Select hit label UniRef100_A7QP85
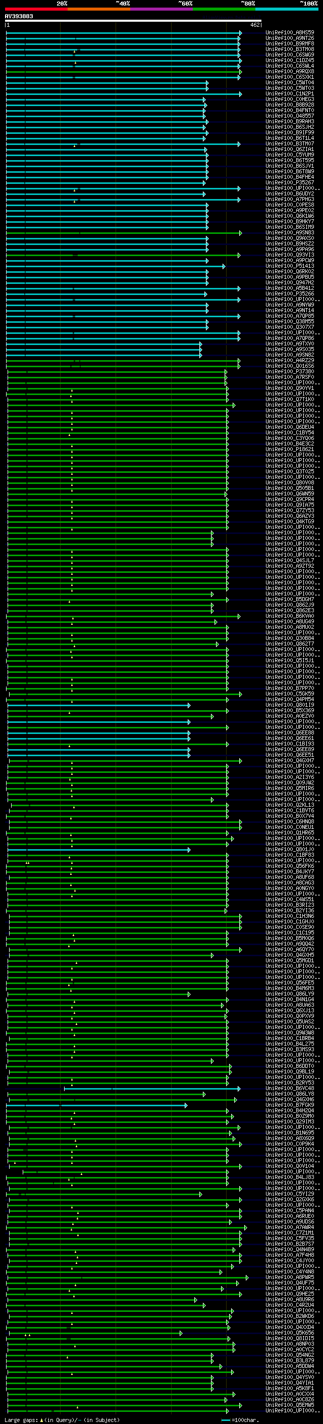 click(290, 316)
